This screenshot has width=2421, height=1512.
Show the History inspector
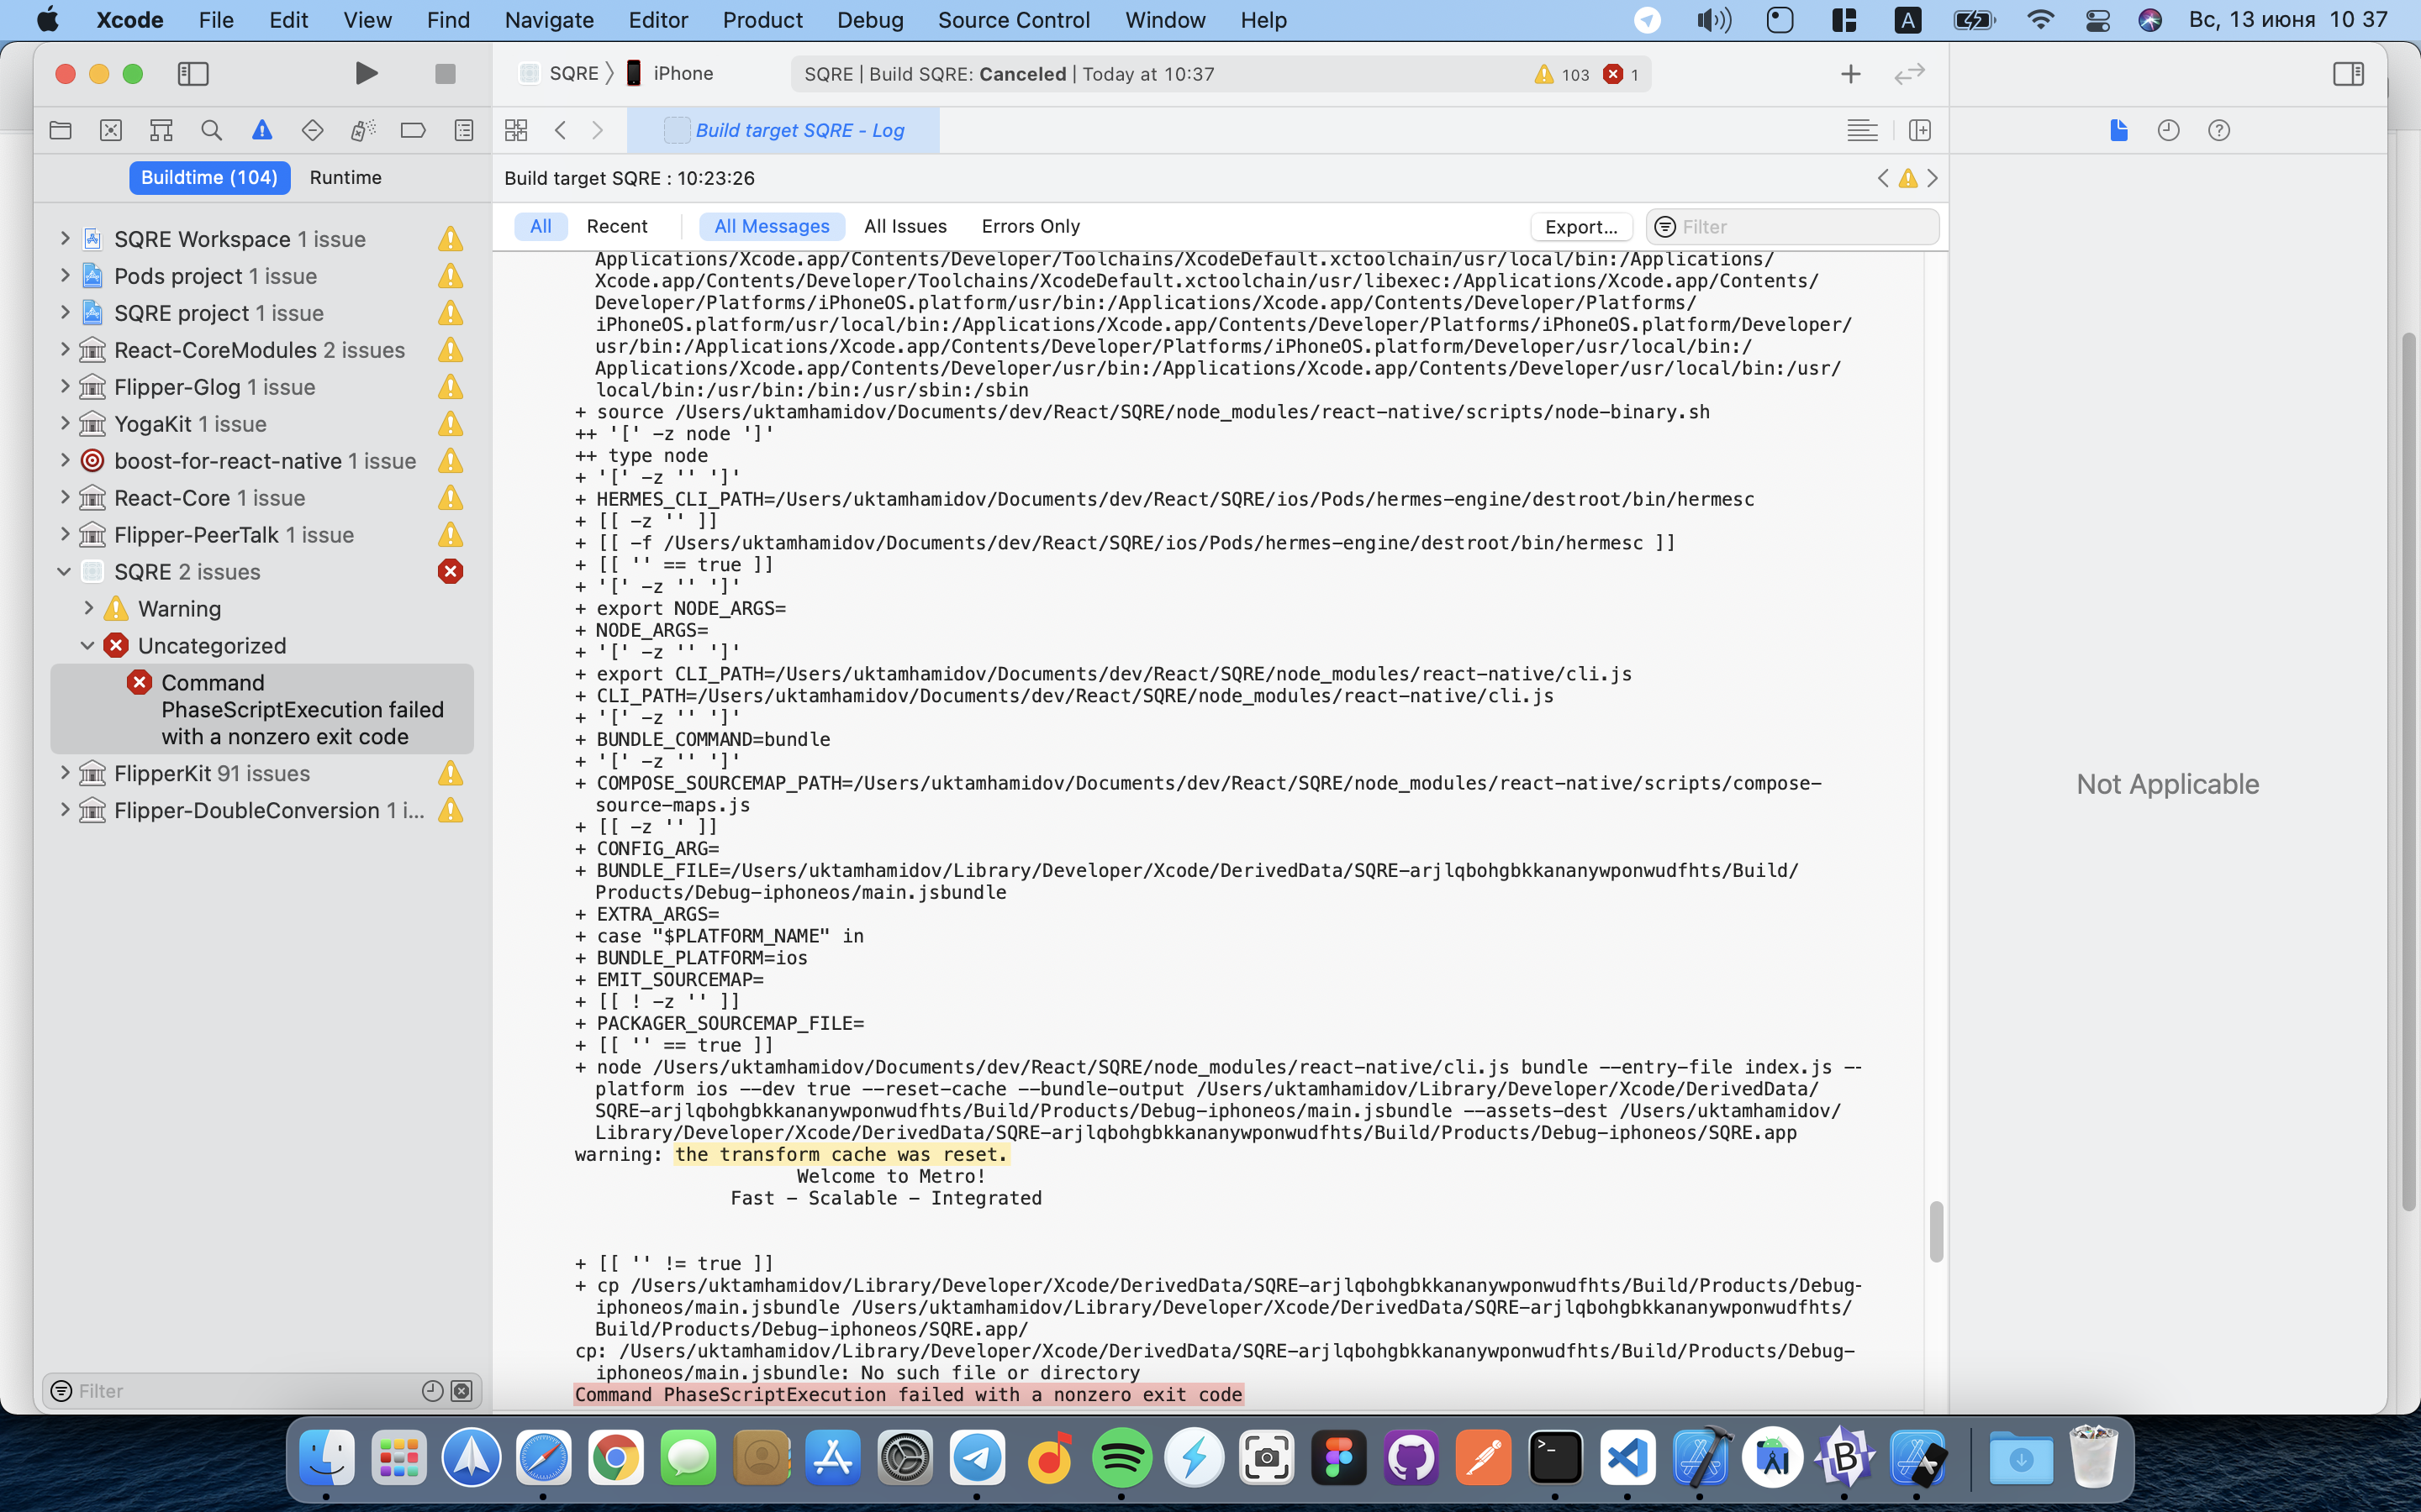2169,130
